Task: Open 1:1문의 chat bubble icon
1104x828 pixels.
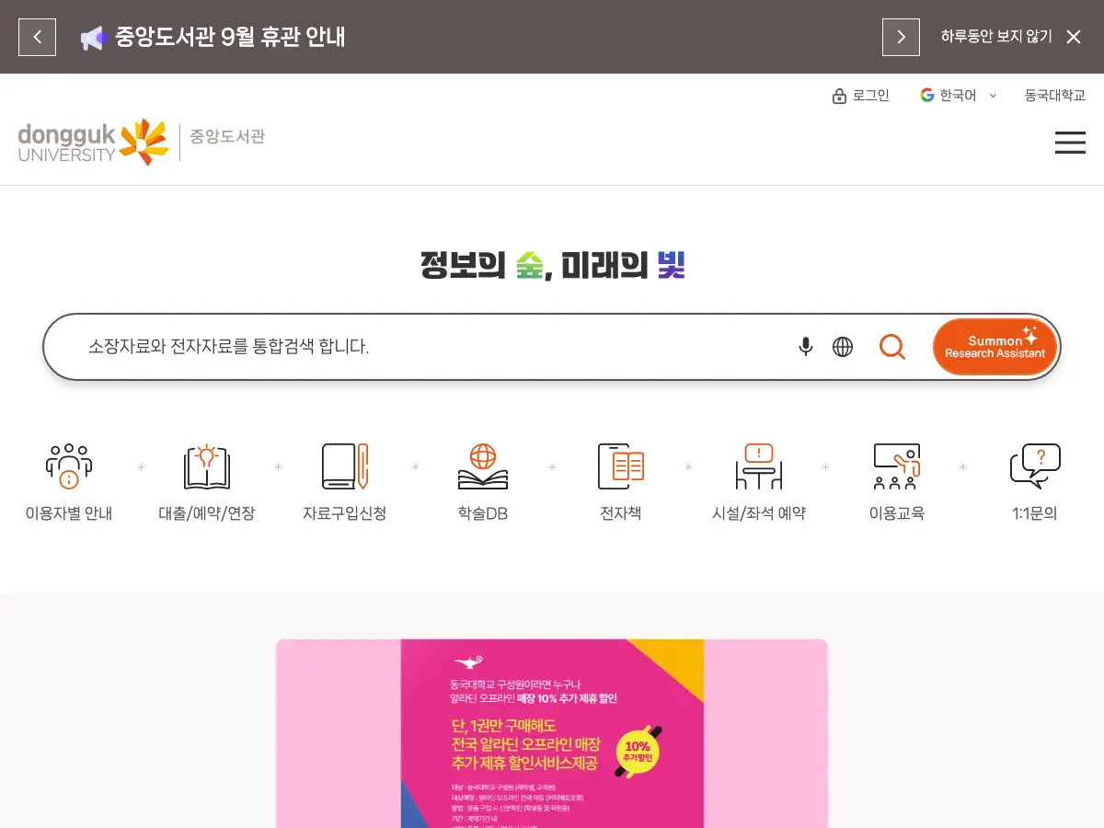Action: click(x=1035, y=466)
